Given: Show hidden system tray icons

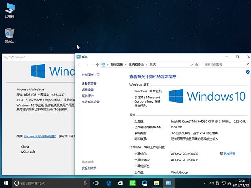Looking at the screenshot, I should click(x=206, y=183).
